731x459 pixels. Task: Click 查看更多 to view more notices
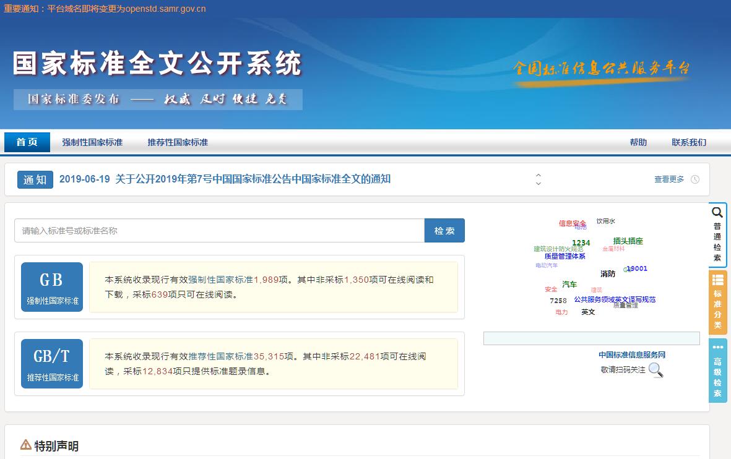[x=669, y=179]
